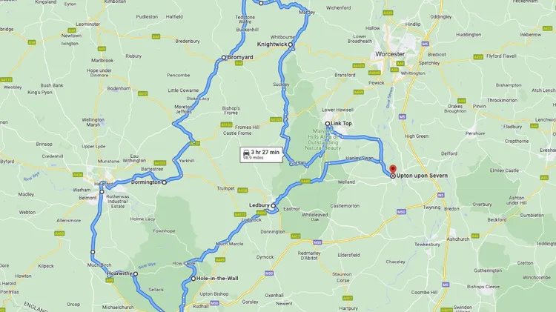Click the Hereford waypoint circle

click(x=102, y=192)
